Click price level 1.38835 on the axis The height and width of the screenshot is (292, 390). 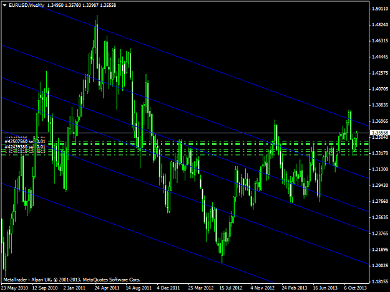click(380, 105)
